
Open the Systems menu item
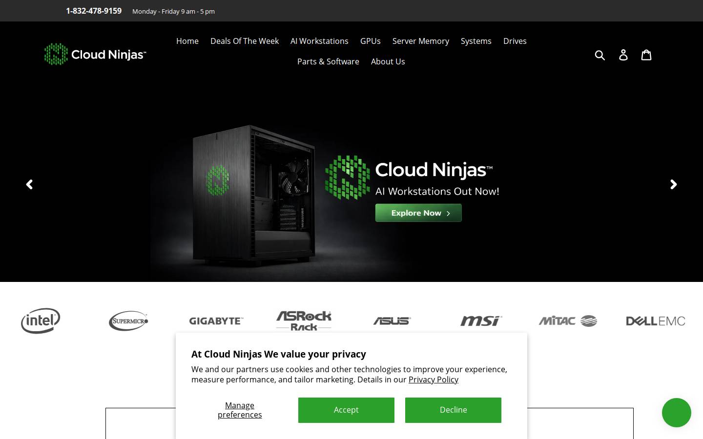[x=476, y=41]
